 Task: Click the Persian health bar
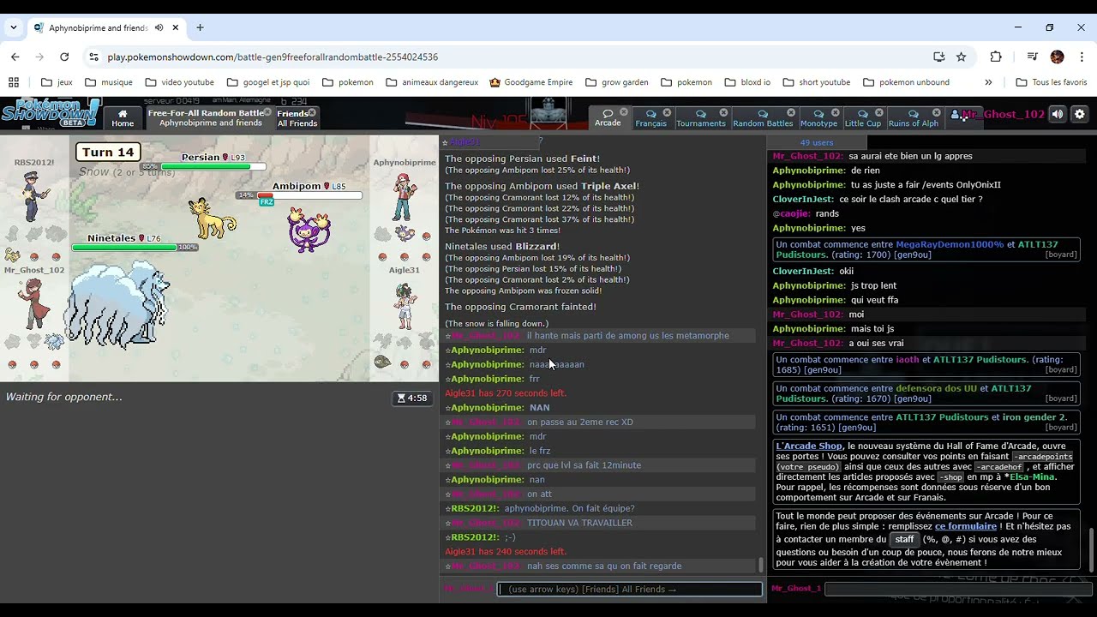(x=213, y=166)
